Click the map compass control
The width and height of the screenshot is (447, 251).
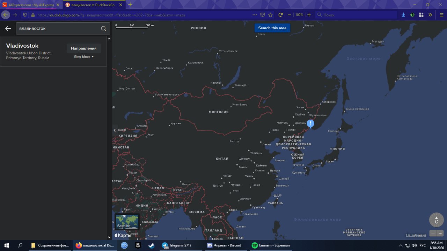[x=436, y=220]
